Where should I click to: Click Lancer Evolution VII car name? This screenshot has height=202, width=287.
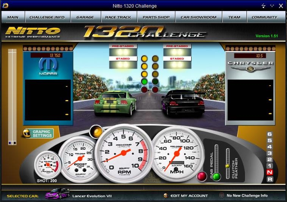tap(92, 196)
